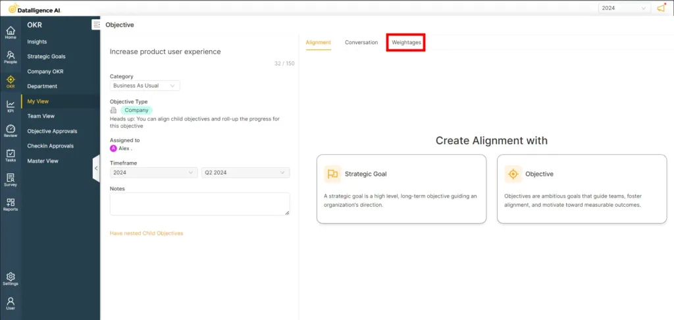Open the User profile icon
Screen dimensions: 674x320
point(11,304)
